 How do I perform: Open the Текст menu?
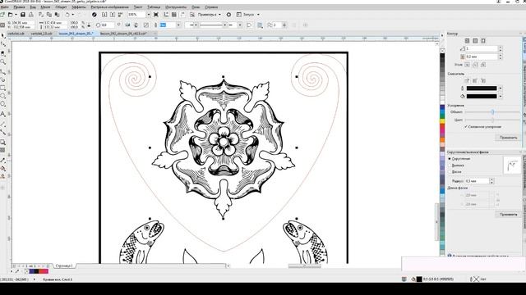(x=138, y=7)
